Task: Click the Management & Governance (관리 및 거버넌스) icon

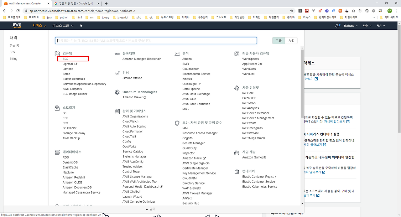Action: point(117,111)
